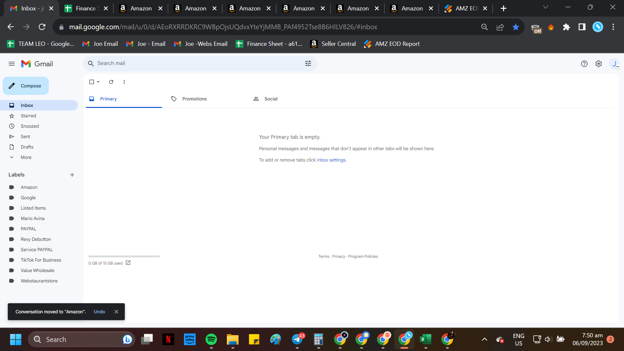Open File Explorer from the taskbar
This screenshot has height=351, width=624.
click(x=233, y=339)
